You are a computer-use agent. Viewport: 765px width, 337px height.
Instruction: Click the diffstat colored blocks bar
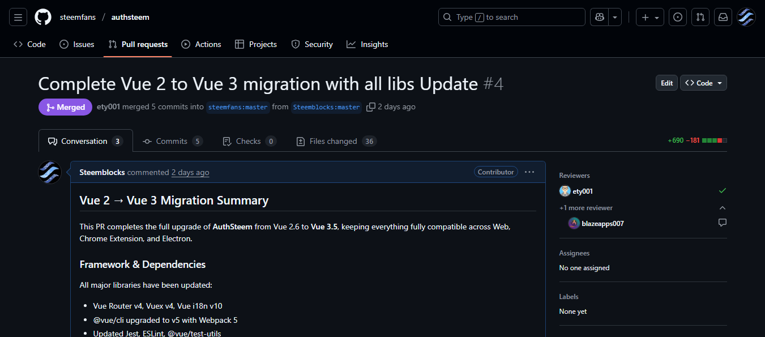(x=715, y=140)
